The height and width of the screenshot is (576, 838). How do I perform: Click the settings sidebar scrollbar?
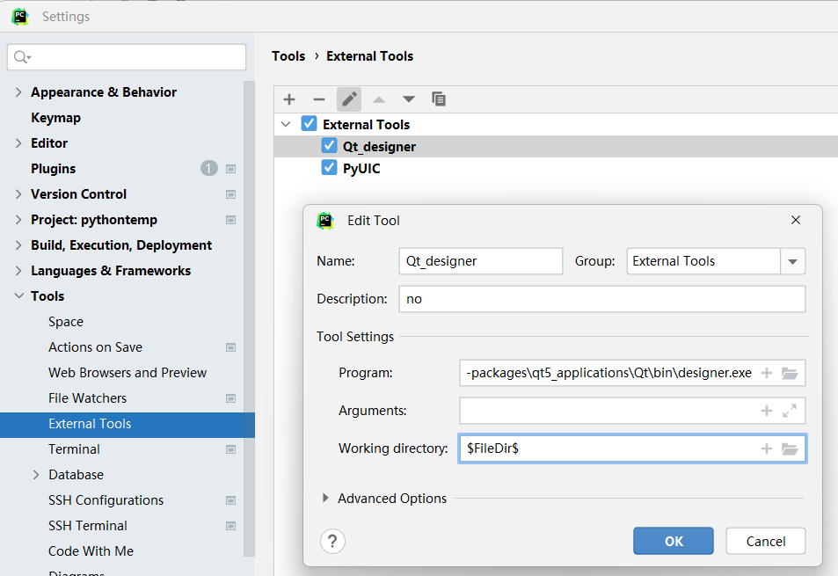pos(249,318)
